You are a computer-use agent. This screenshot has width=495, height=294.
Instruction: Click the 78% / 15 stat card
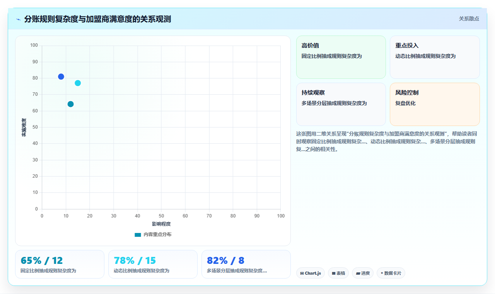(x=153, y=264)
